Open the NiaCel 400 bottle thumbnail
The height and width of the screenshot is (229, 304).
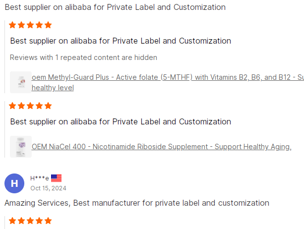[x=21, y=147]
